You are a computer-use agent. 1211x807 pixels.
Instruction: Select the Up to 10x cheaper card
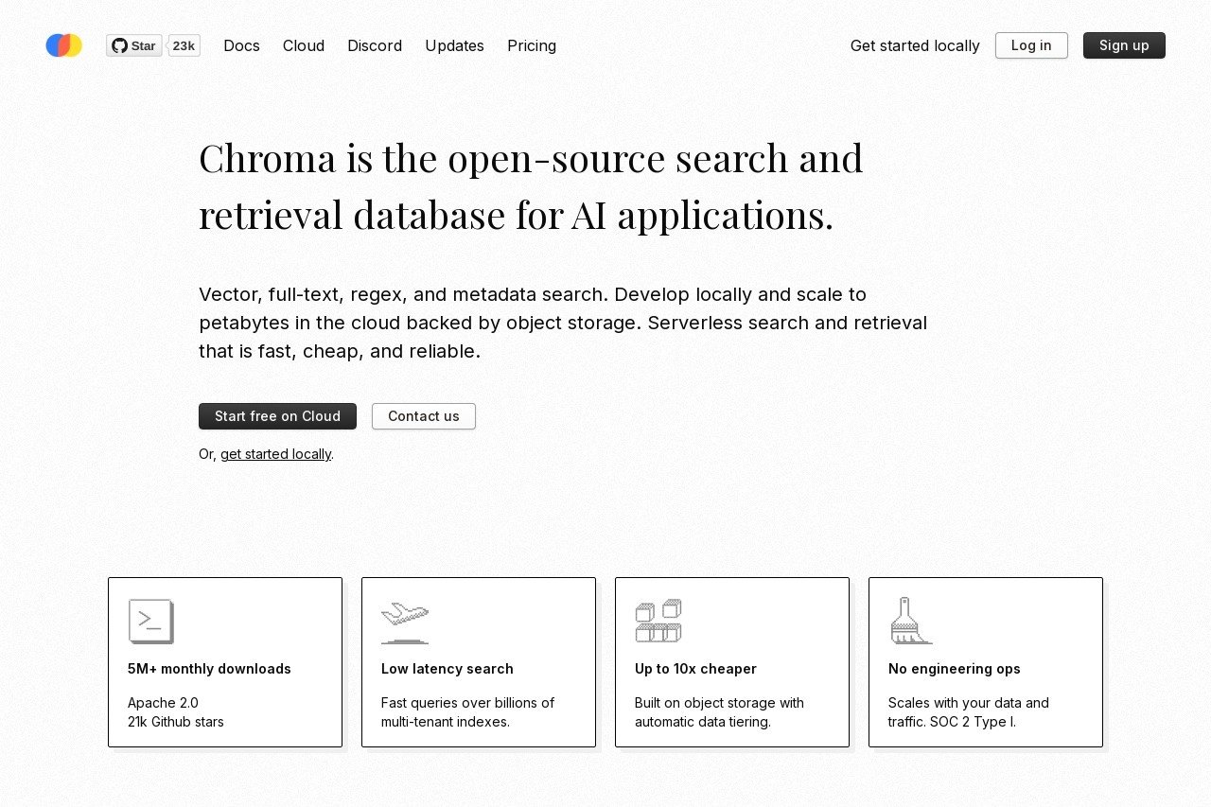732,662
